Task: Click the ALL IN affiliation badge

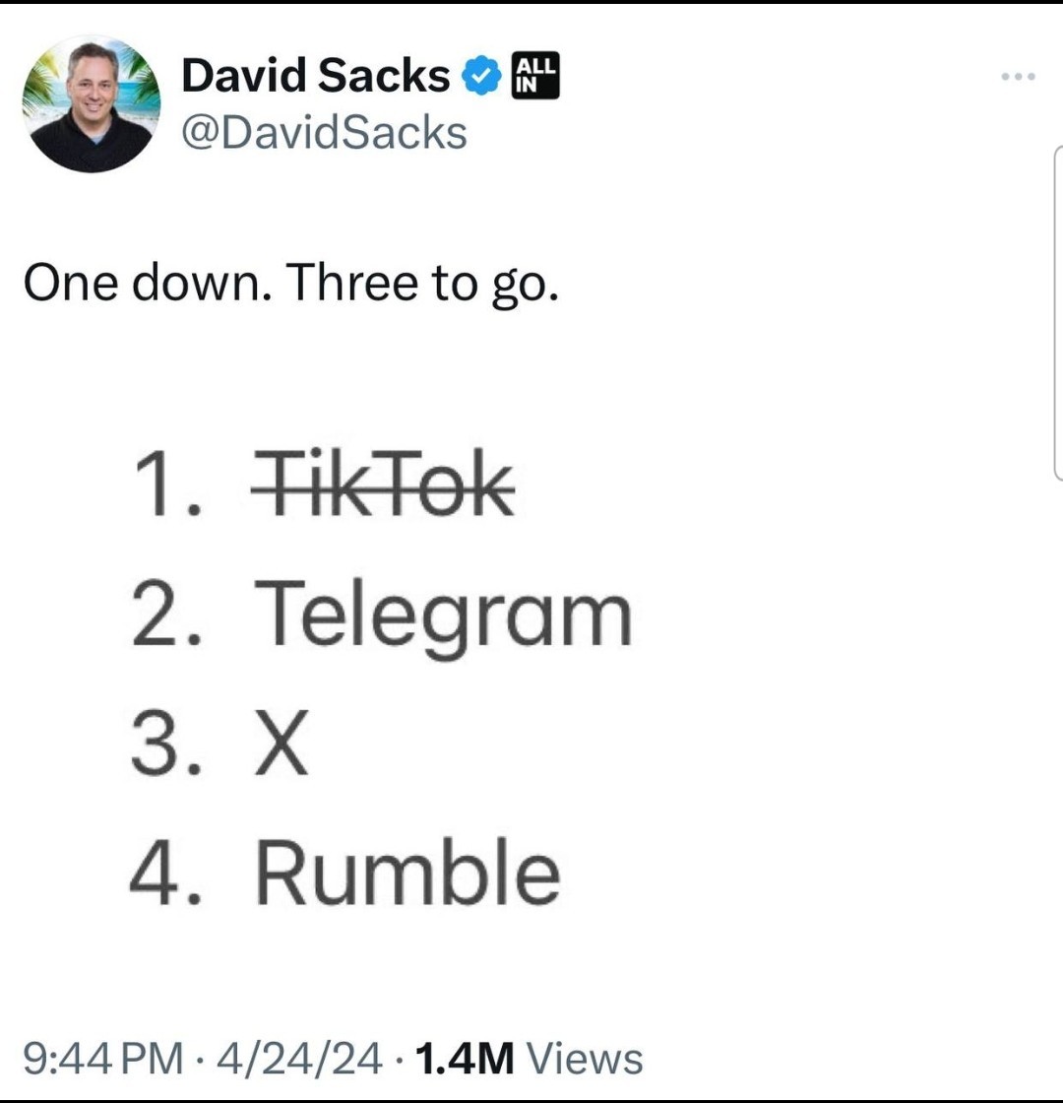Action: pyautogui.click(x=535, y=75)
